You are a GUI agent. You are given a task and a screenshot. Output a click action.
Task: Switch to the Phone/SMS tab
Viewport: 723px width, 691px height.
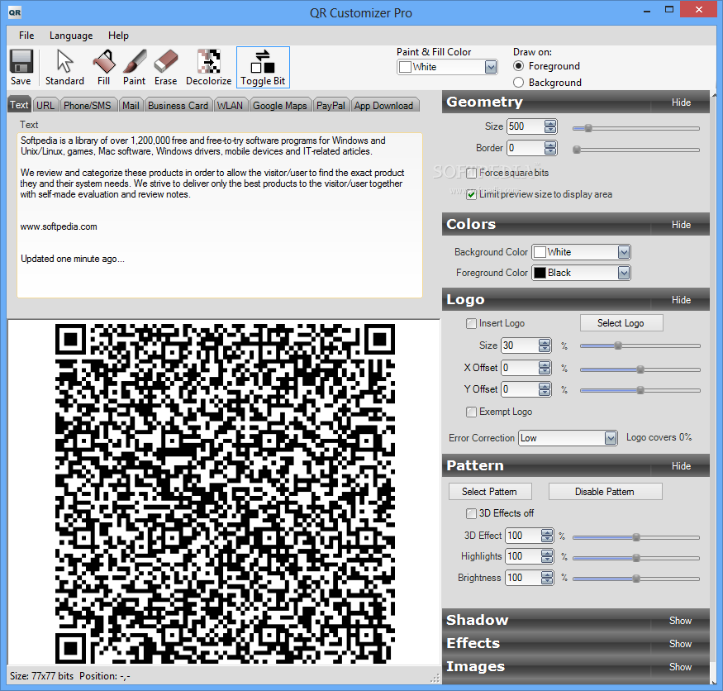tap(88, 106)
